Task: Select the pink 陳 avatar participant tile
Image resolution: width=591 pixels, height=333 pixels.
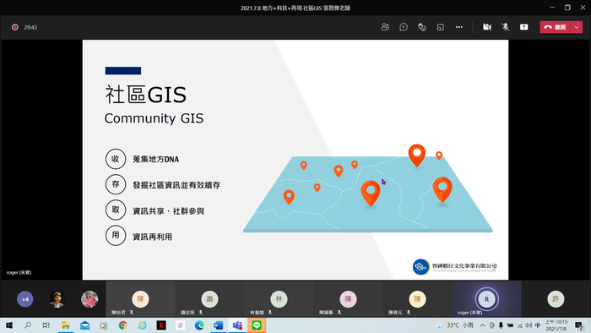Action: (348, 299)
